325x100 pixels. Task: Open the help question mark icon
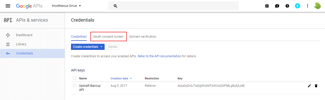(287, 6)
